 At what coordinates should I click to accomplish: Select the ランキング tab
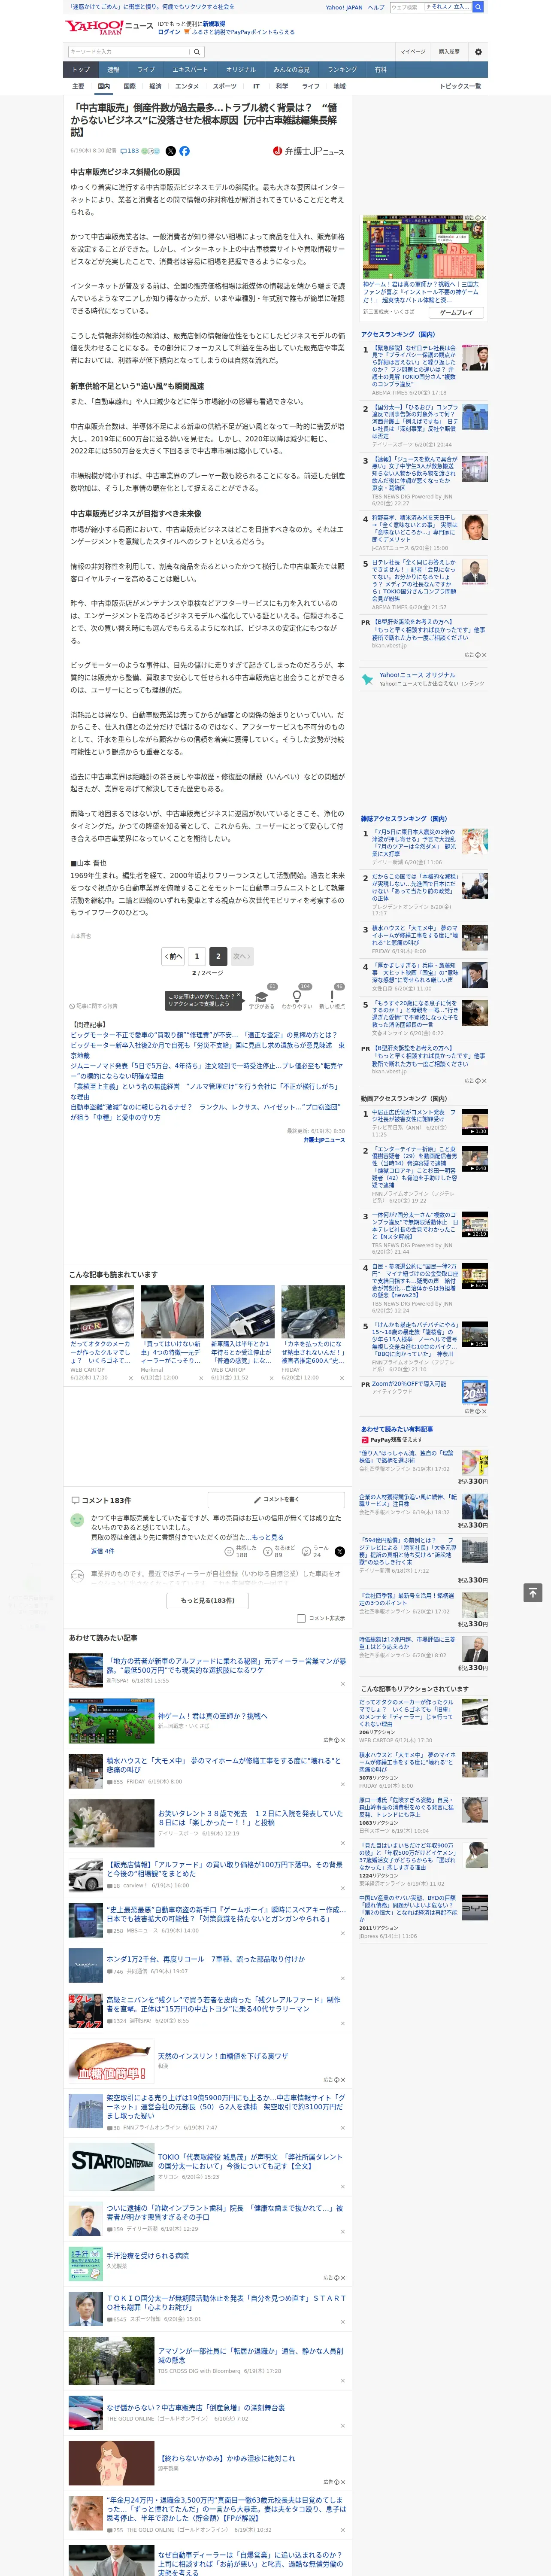(342, 70)
